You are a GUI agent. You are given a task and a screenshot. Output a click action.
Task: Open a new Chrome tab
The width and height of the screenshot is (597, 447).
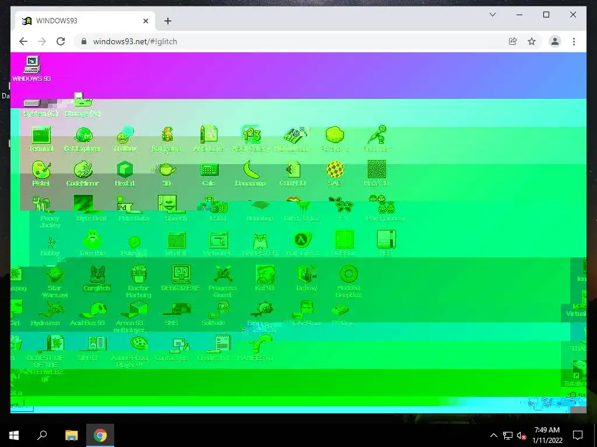(168, 21)
